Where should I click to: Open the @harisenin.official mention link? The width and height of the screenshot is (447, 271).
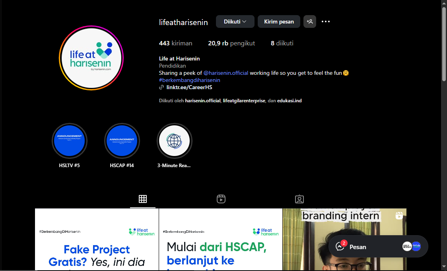click(226, 73)
